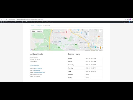This screenshot has height=100, width=133.
Task: Open the WordPress logo menu
Action: [1, 22]
